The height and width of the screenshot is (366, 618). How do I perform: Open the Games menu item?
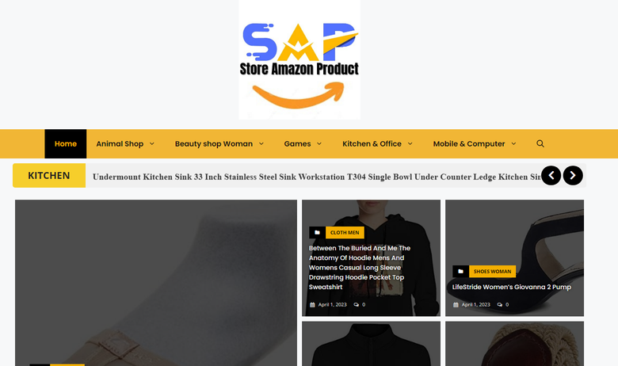click(298, 144)
